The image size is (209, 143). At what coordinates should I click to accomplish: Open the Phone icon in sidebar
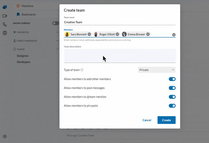(x=5, y=24)
